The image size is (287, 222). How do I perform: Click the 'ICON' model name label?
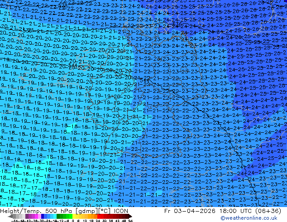pyautogui.click(x=121, y=211)
